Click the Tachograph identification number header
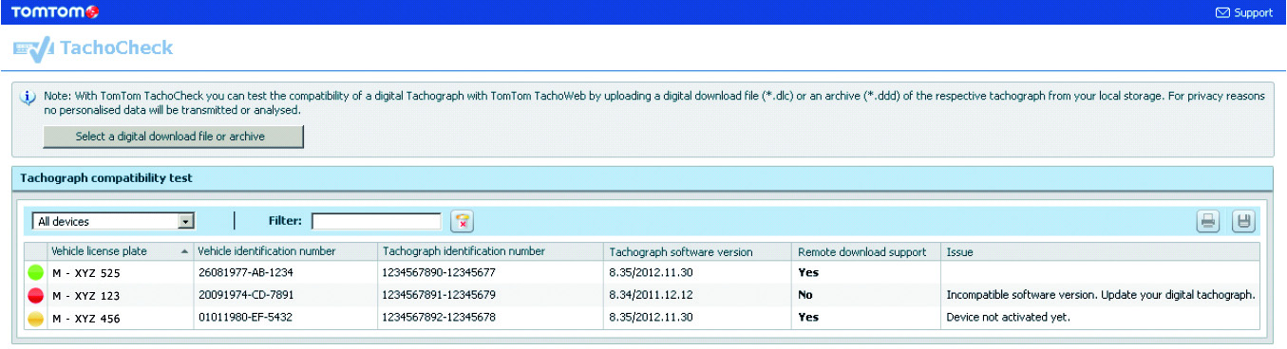The height and width of the screenshot is (349, 1287). coord(490,252)
